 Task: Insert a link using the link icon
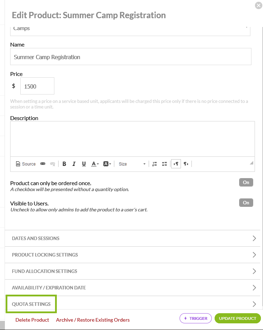(43, 164)
